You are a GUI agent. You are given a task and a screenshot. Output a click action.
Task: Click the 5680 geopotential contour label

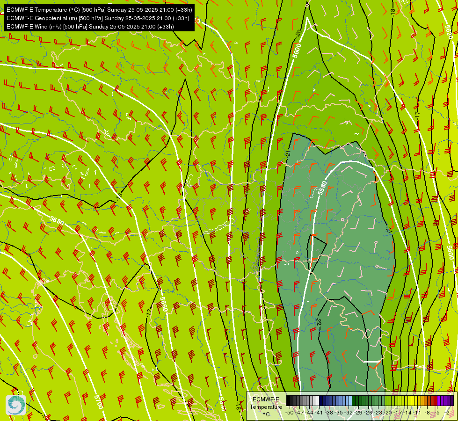57,220
